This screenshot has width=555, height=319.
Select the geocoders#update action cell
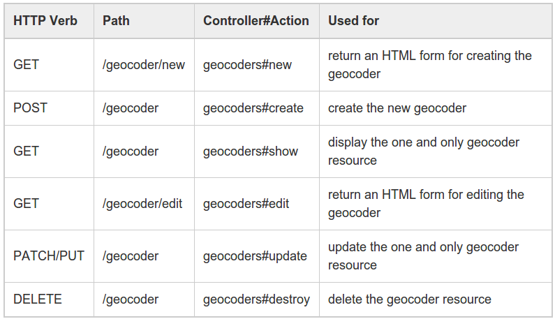[255, 256]
